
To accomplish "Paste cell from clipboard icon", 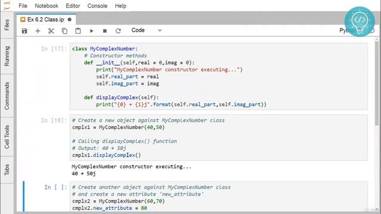I will [x=78, y=31].
